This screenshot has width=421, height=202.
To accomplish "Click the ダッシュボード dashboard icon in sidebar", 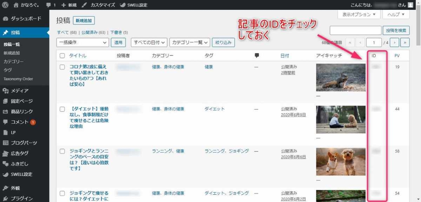I will [x=5, y=19].
